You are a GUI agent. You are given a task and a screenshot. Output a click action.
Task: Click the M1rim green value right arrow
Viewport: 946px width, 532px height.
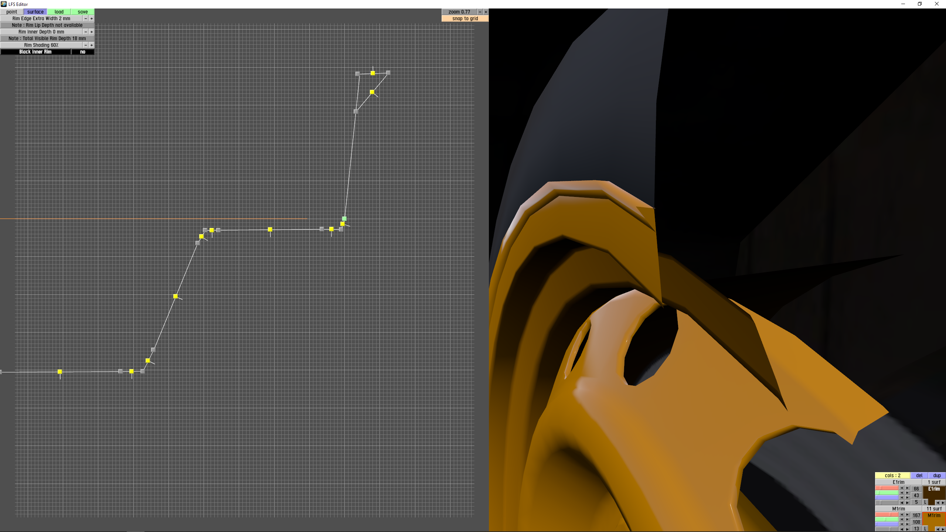[907, 519]
